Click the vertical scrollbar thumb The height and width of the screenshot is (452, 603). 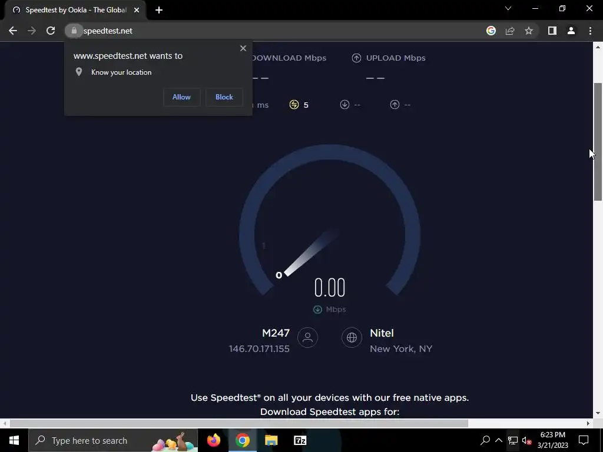[598, 141]
